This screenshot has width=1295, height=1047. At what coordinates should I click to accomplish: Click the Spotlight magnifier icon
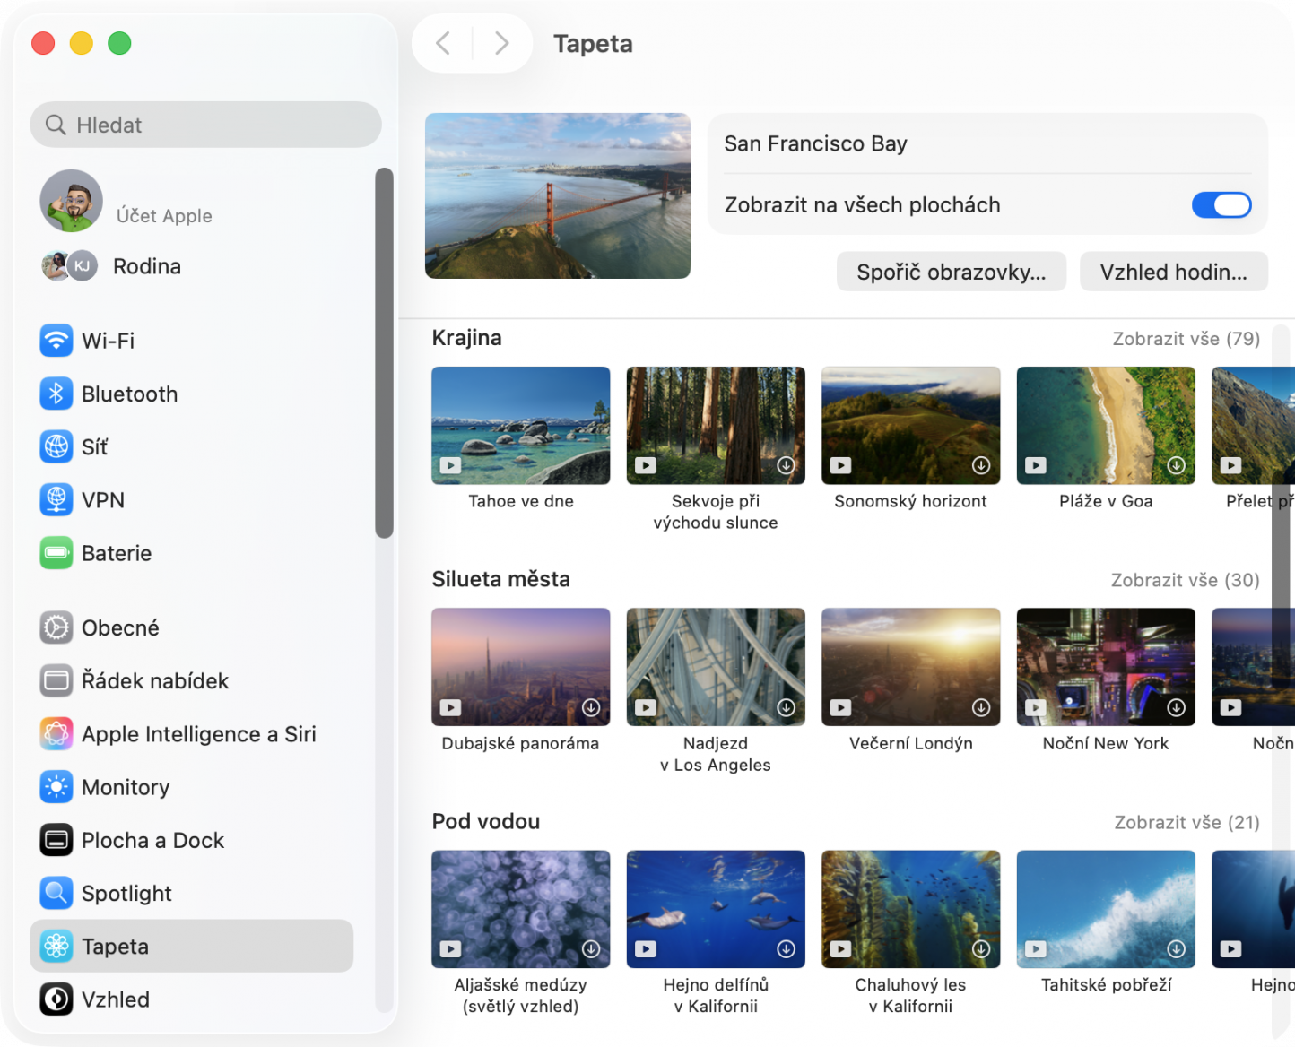coord(56,894)
